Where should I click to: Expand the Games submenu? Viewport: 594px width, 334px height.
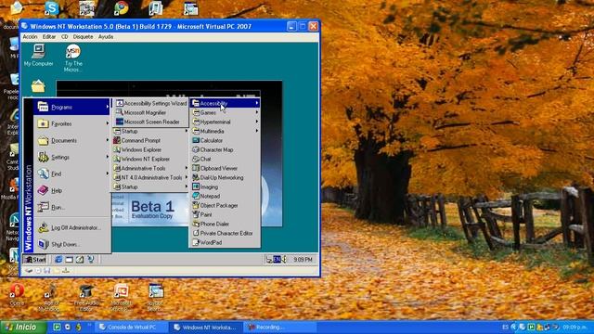tap(225, 112)
